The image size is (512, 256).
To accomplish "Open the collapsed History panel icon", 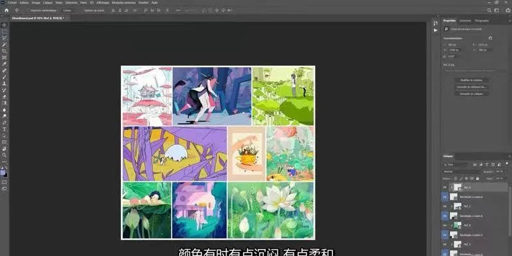I will click(436, 23).
